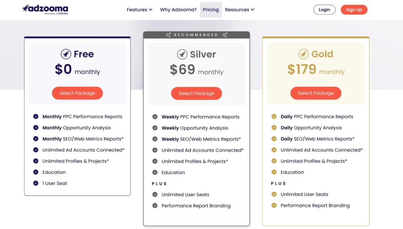
Task: Click checkmark icon beside 1 User Seat
Action: click(x=36, y=183)
